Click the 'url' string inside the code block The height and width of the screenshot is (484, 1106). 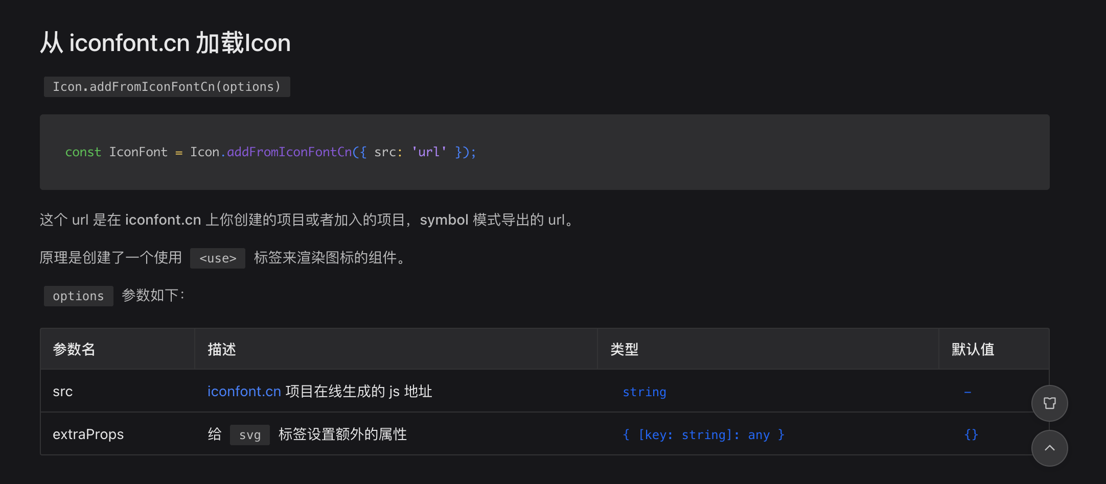(428, 152)
